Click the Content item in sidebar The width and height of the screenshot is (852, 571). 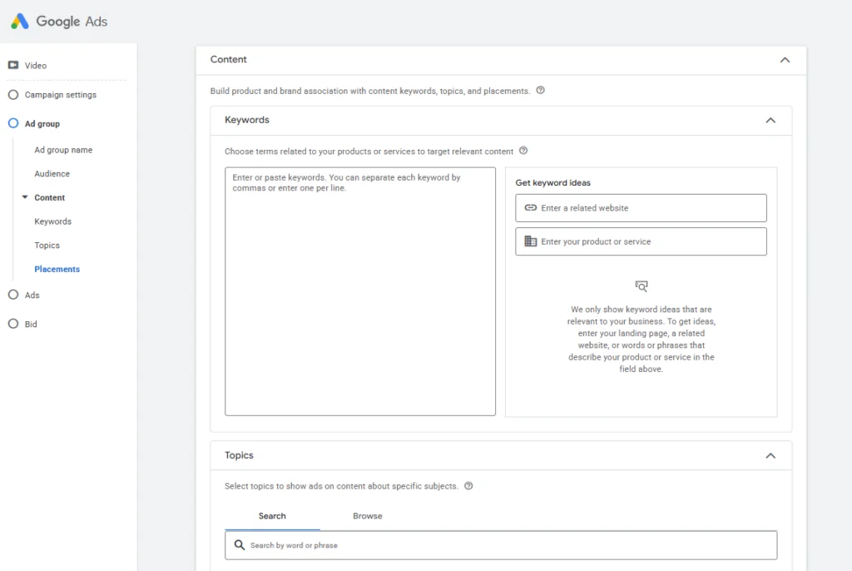click(x=49, y=197)
